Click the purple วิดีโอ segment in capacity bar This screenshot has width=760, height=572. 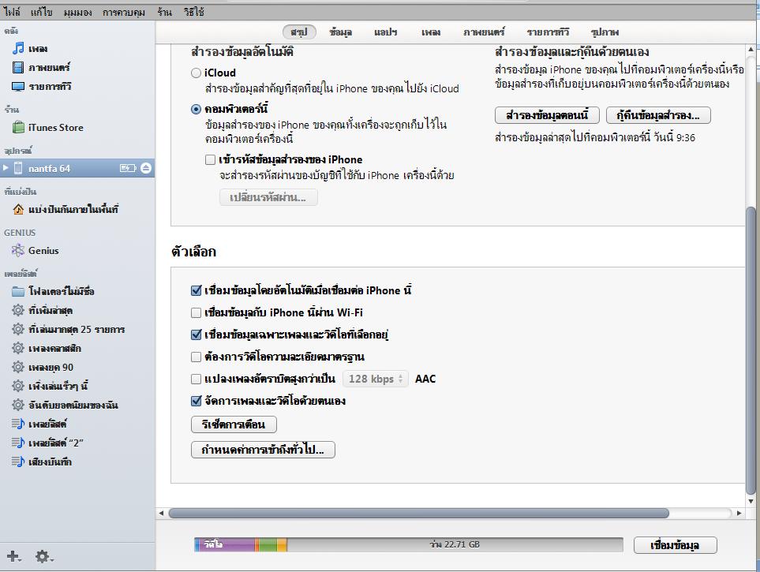(227, 544)
